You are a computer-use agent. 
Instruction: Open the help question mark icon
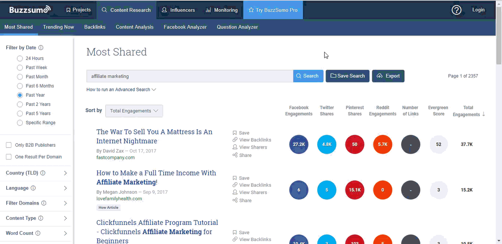(x=456, y=10)
